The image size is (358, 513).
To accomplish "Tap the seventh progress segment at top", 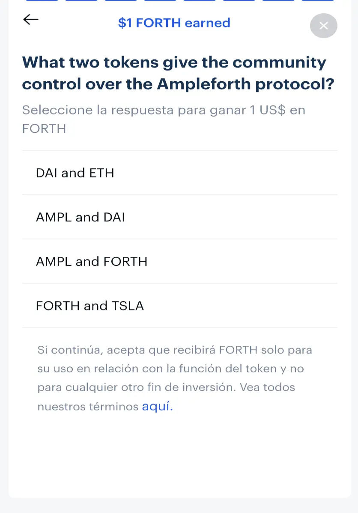I will 278,0.
